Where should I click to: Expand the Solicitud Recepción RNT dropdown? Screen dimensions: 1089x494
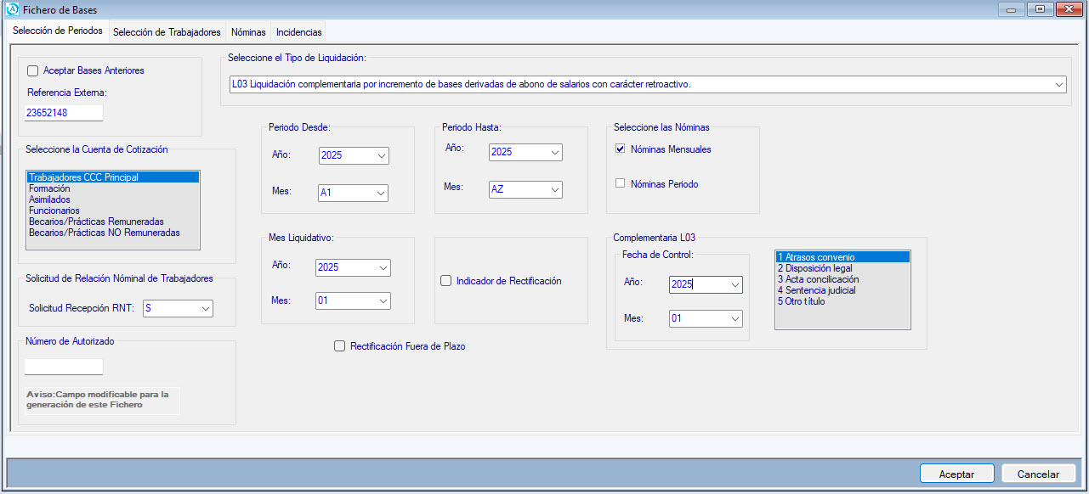(205, 308)
